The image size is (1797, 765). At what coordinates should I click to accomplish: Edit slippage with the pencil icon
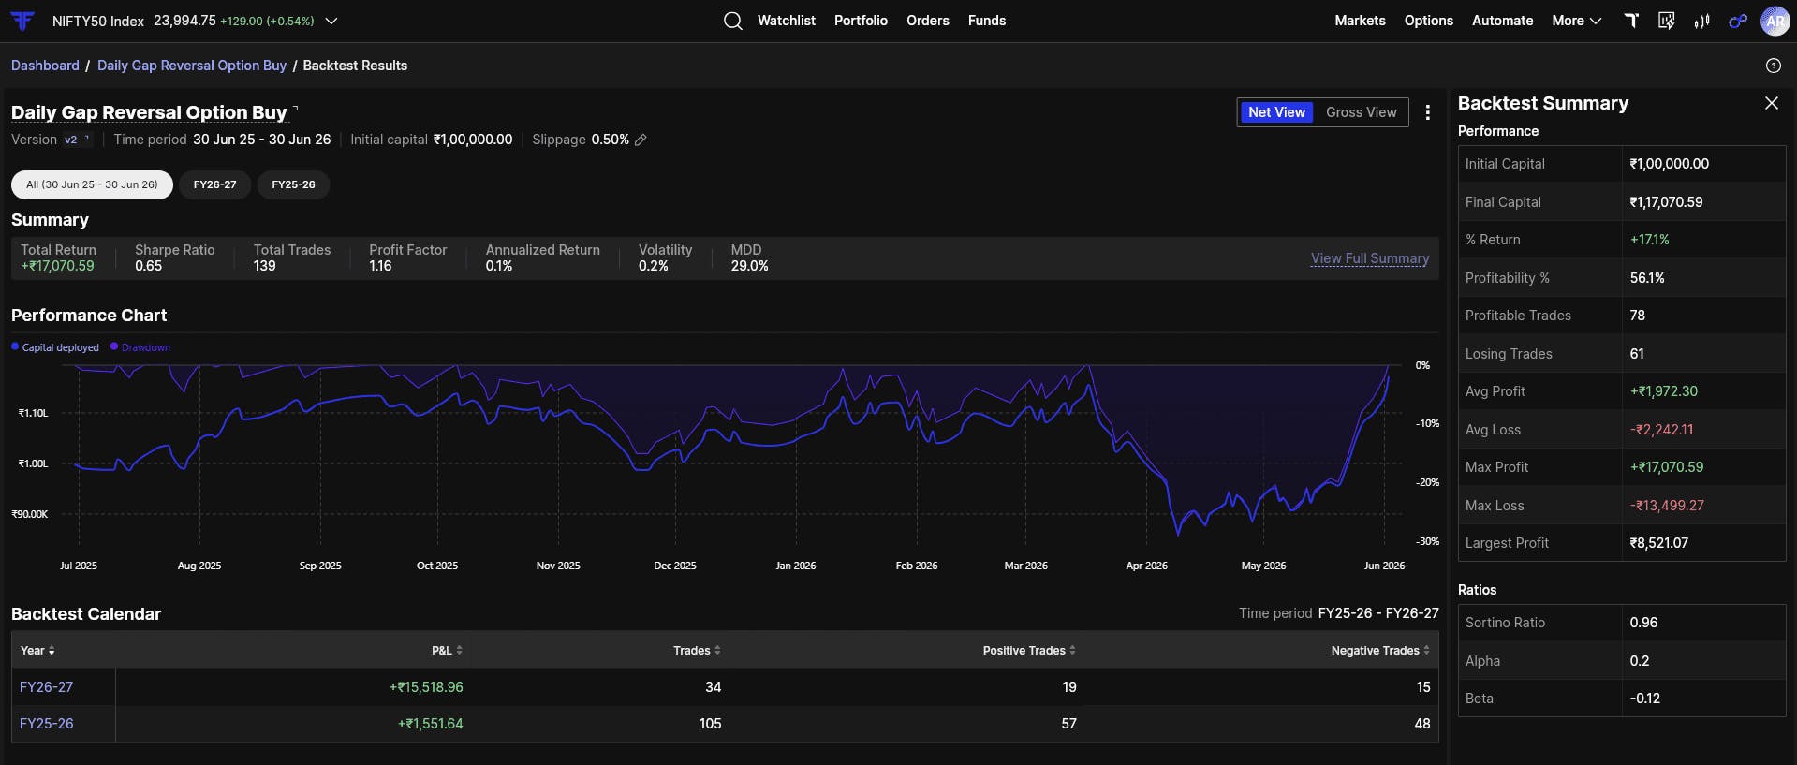pyautogui.click(x=641, y=140)
